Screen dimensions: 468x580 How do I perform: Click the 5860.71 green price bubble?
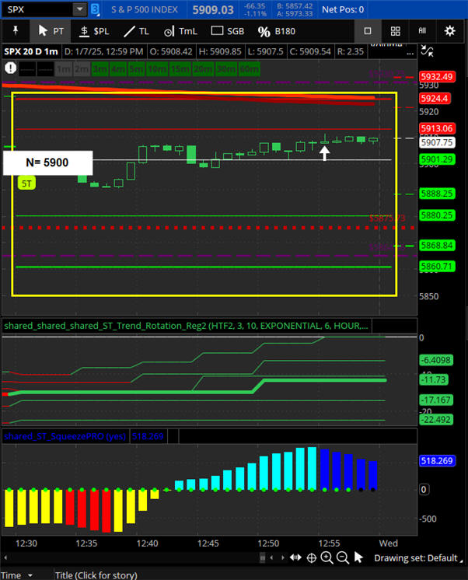click(437, 267)
